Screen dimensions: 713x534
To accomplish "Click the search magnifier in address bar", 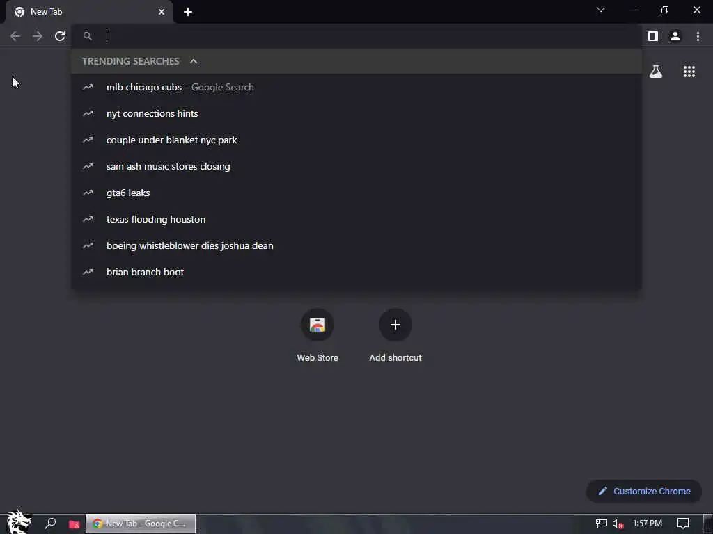I will [87, 36].
